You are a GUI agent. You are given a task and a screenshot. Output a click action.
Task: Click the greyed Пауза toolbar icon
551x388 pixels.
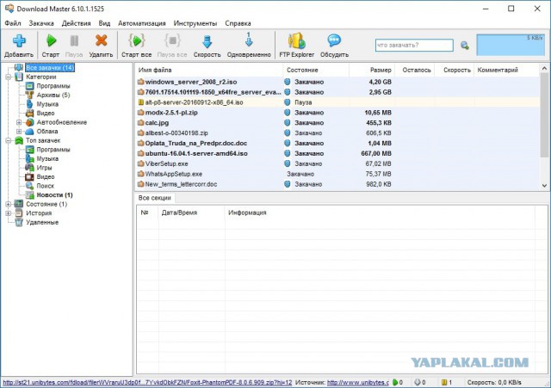tap(74, 40)
